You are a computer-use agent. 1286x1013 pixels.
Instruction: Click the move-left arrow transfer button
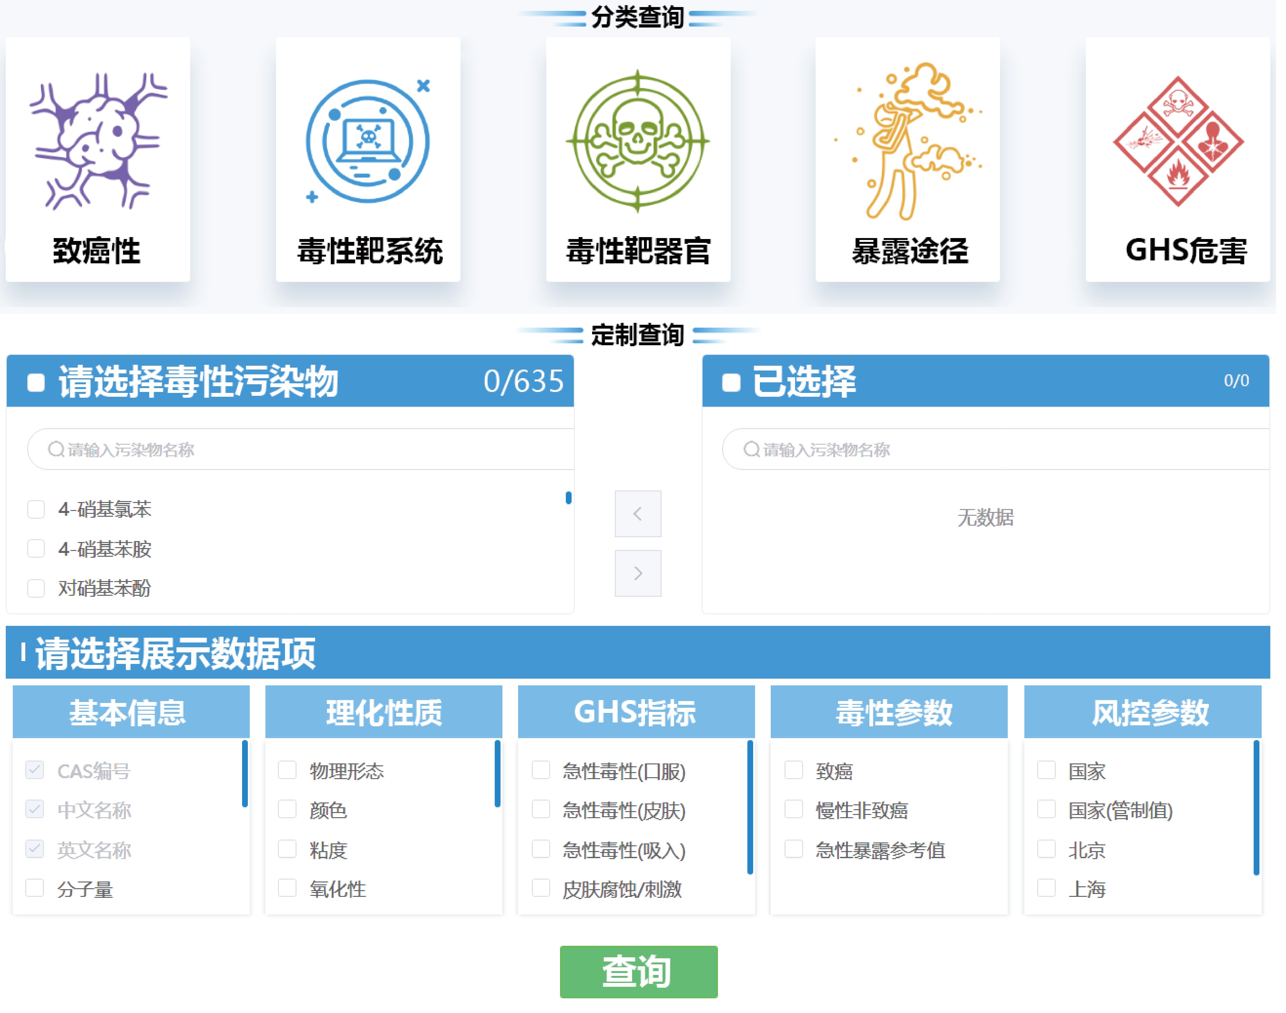[x=638, y=514]
